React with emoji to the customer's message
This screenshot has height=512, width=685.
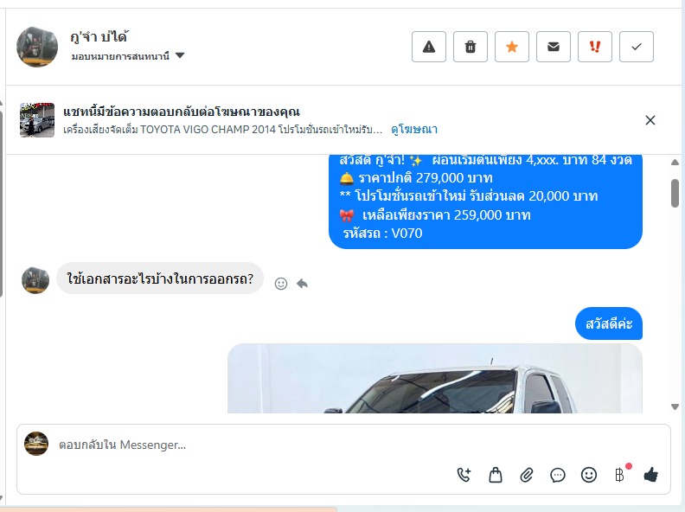pos(281,284)
